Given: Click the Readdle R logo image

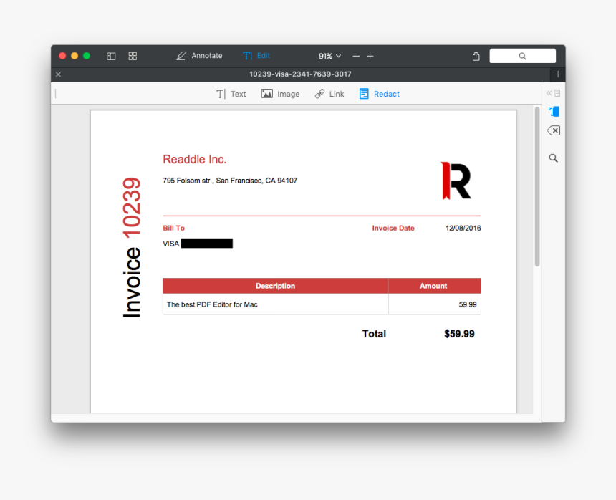Looking at the screenshot, I should (x=456, y=181).
